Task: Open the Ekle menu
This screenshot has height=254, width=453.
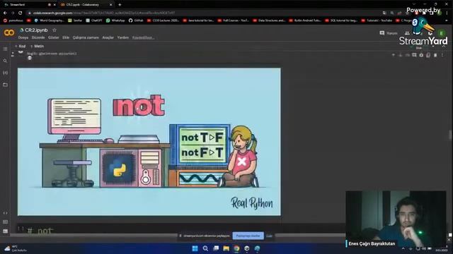Action: [x=66, y=37]
